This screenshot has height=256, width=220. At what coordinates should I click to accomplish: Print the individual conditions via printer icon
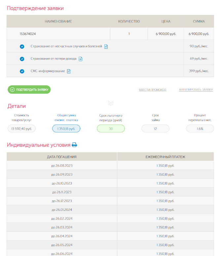(74, 145)
